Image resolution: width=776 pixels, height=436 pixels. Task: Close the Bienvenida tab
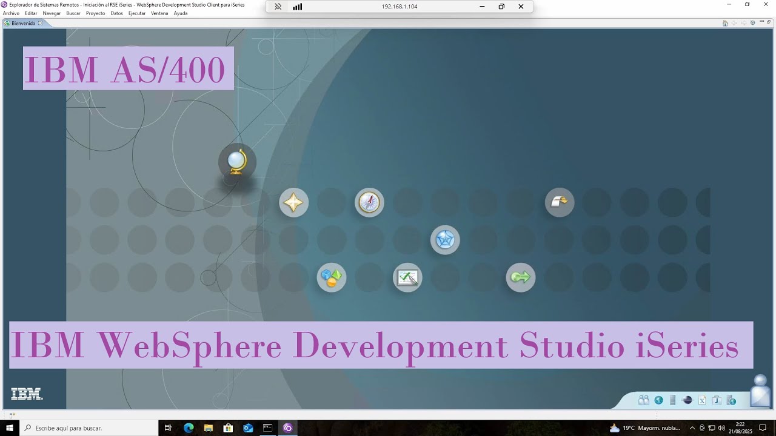point(41,23)
